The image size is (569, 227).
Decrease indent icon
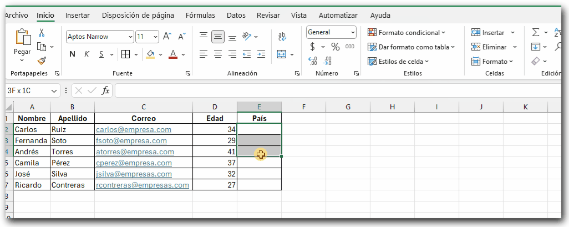click(x=247, y=54)
